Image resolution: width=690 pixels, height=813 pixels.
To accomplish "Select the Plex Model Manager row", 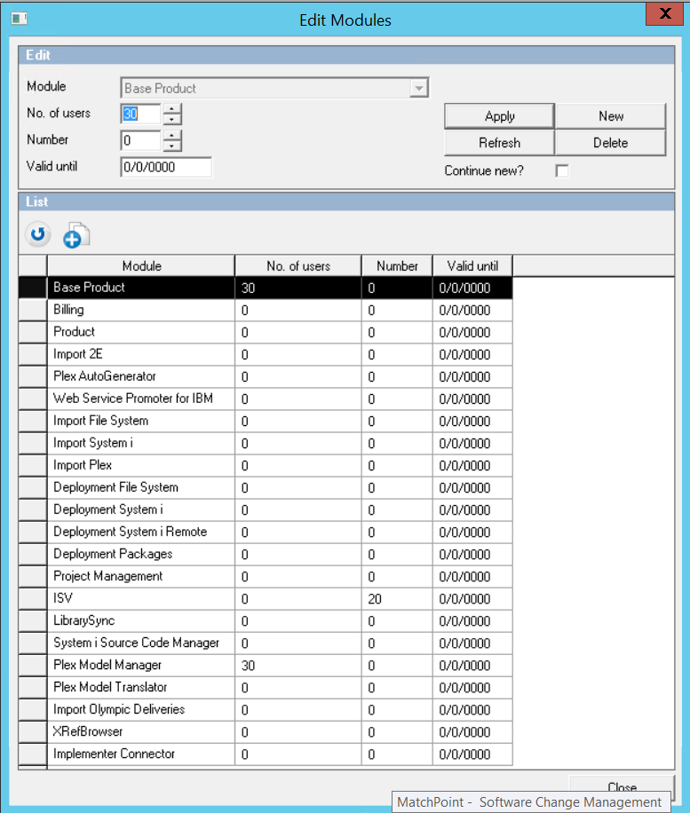I will click(266, 666).
